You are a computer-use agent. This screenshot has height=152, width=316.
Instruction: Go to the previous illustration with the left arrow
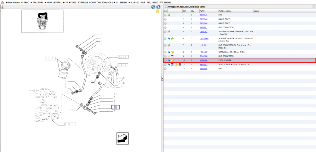(x=153, y=7)
